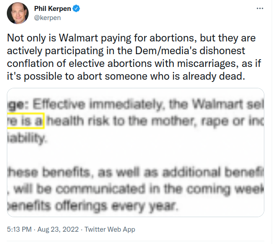Open the @kerpen handle link

(47, 18)
